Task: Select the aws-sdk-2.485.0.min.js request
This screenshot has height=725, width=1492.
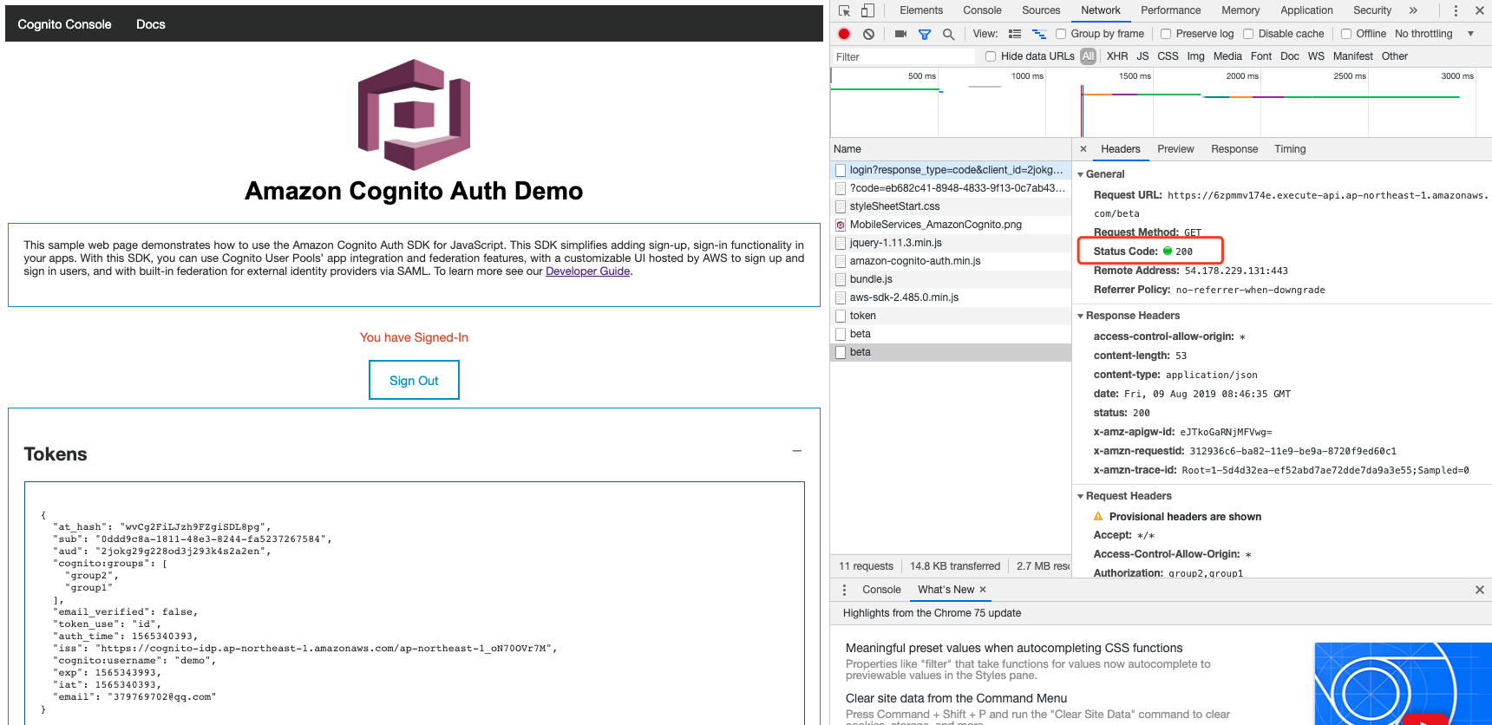Action: (x=951, y=297)
